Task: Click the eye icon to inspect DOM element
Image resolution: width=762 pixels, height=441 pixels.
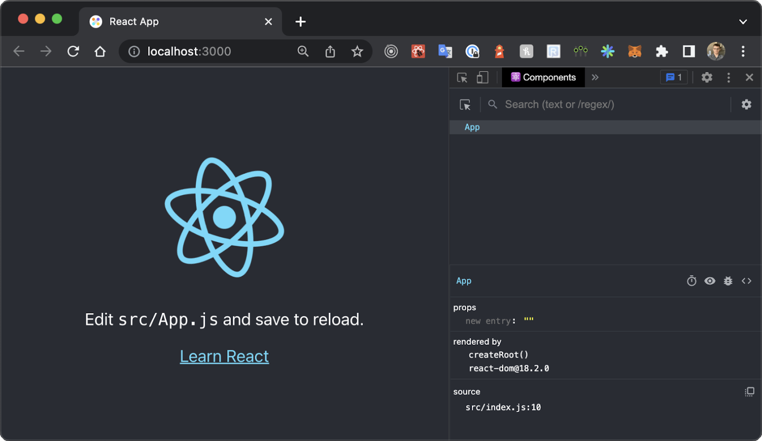Action: coord(710,281)
